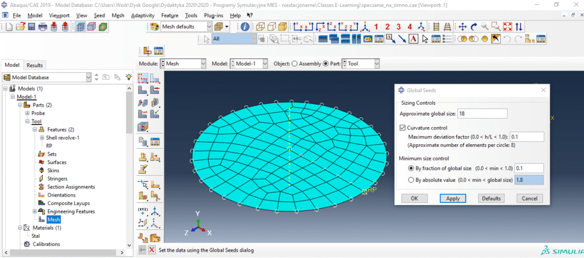Click the Maximum deviation factor field

click(x=527, y=137)
